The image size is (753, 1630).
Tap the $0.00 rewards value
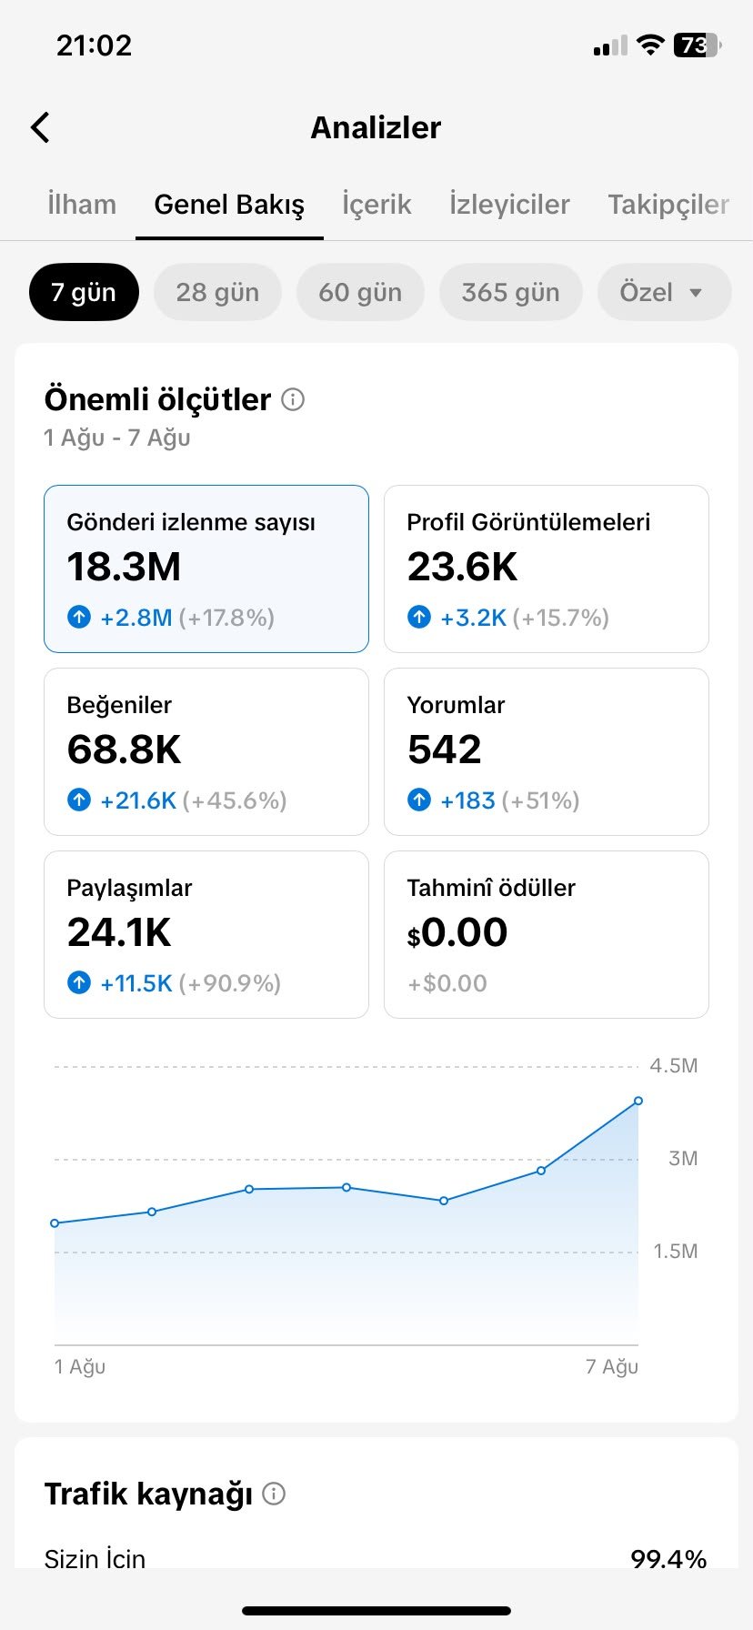click(457, 932)
